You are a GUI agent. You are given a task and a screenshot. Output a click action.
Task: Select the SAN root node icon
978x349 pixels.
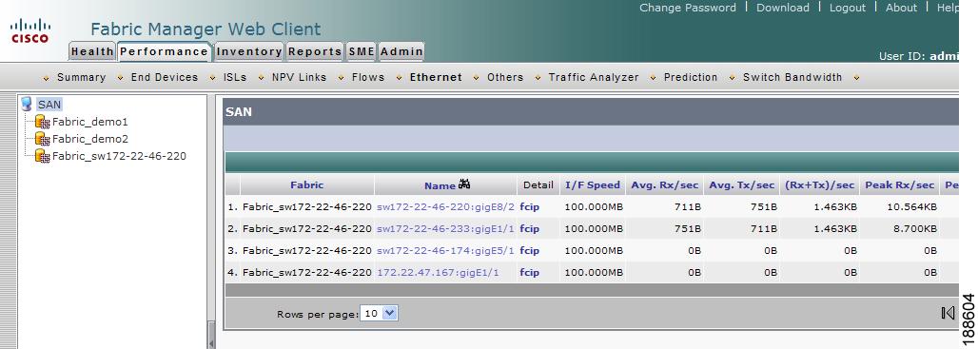pyautogui.click(x=27, y=104)
